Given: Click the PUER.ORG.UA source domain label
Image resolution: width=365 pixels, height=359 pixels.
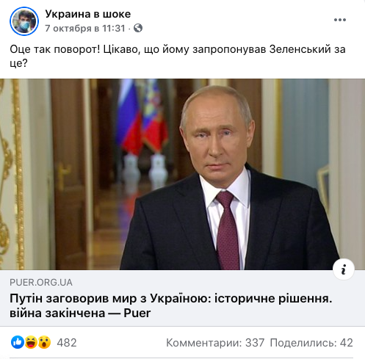Looking at the screenshot, I should pos(41,283).
